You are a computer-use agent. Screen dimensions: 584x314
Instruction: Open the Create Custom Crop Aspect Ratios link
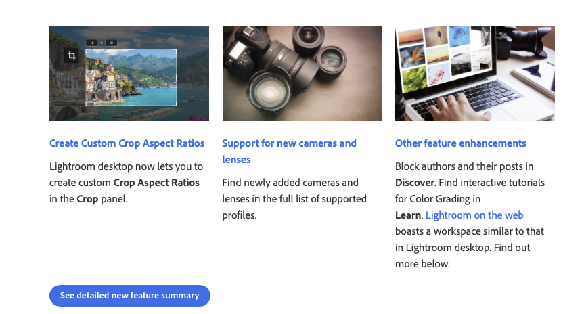click(x=127, y=143)
